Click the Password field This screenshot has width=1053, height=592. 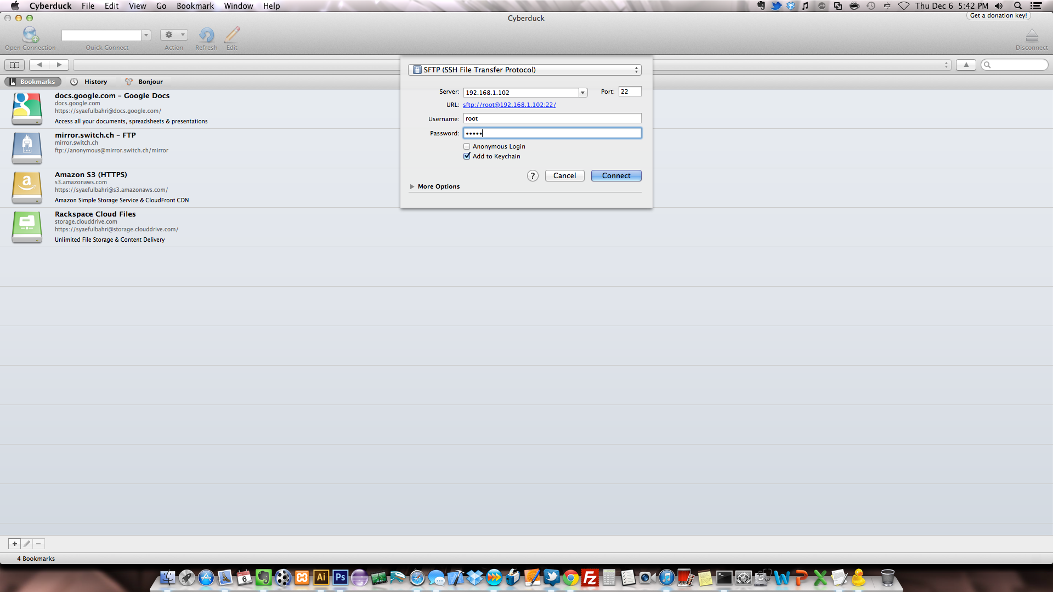(x=552, y=133)
